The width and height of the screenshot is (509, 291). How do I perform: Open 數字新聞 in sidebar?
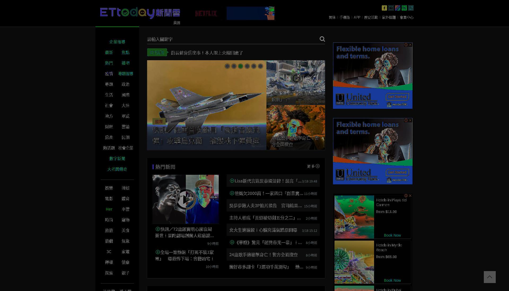pyautogui.click(x=117, y=159)
